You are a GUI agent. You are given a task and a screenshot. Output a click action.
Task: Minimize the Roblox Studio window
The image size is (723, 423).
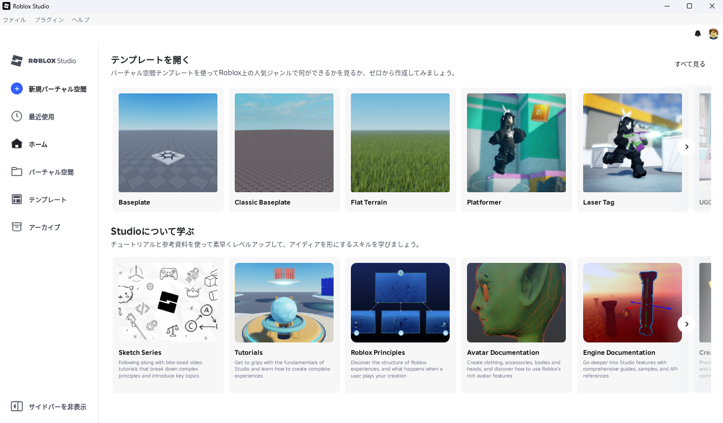(x=667, y=6)
